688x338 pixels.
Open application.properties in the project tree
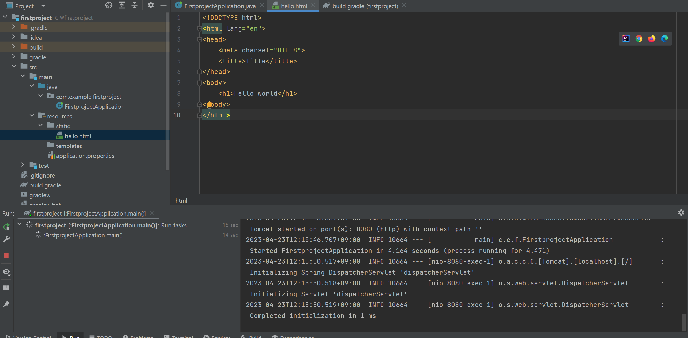(x=85, y=156)
